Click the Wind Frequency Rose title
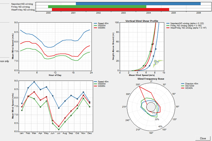This screenshot has width=212, height=141. pyautogui.click(x=152, y=78)
